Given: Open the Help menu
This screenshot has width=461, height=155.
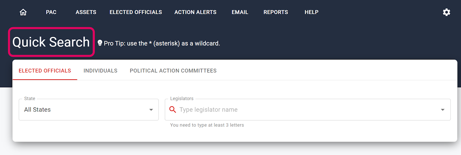Looking at the screenshot, I should click(311, 12).
